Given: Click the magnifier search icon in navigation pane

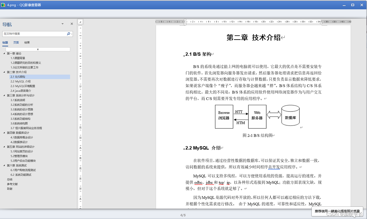Looking at the screenshot, I should 68,34.
